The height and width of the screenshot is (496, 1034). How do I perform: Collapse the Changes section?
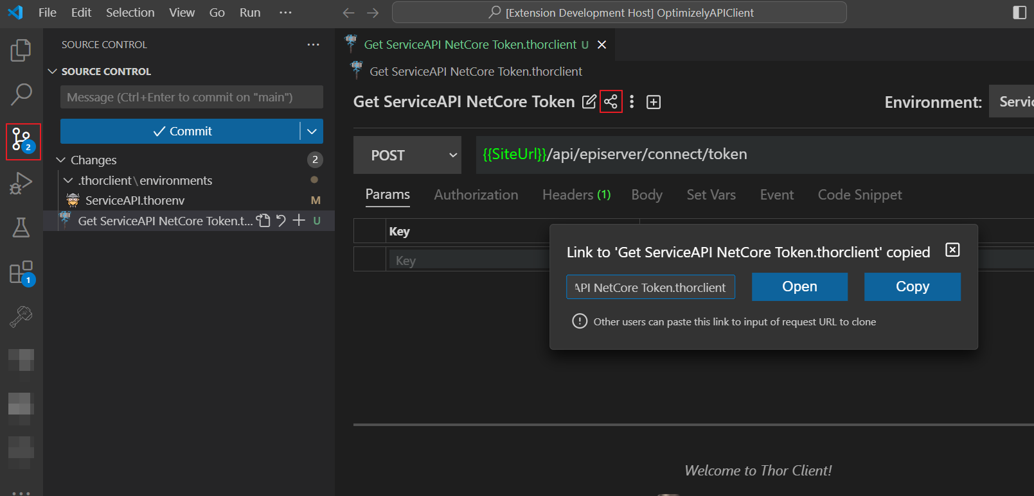pyautogui.click(x=61, y=160)
